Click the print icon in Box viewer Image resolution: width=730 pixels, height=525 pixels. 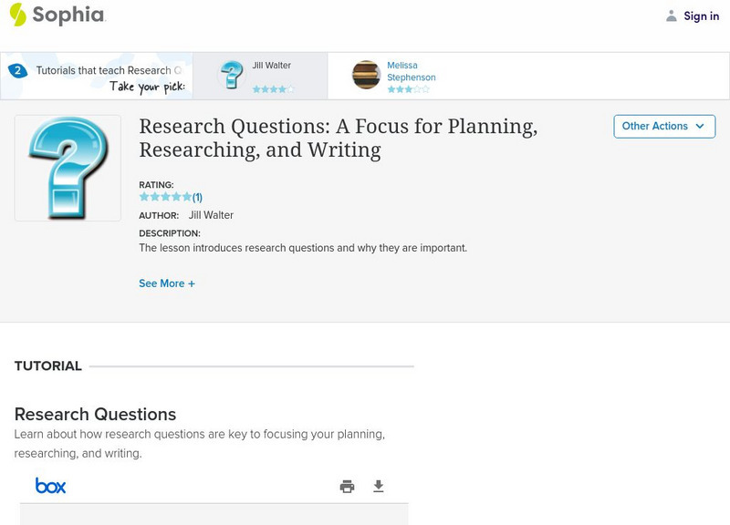pyautogui.click(x=347, y=487)
